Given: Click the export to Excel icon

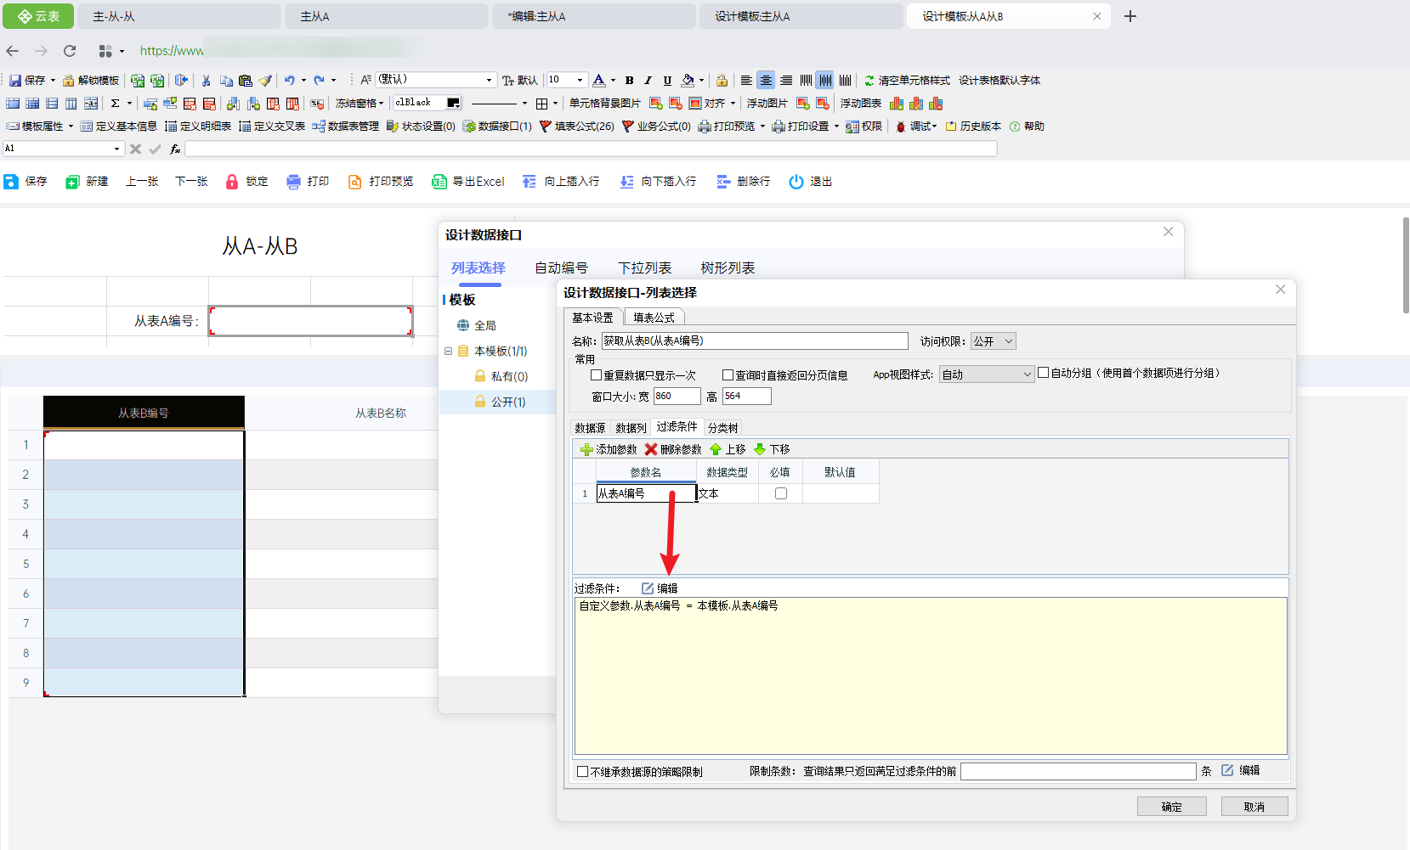Looking at the screenshot, I should point(439,182).
